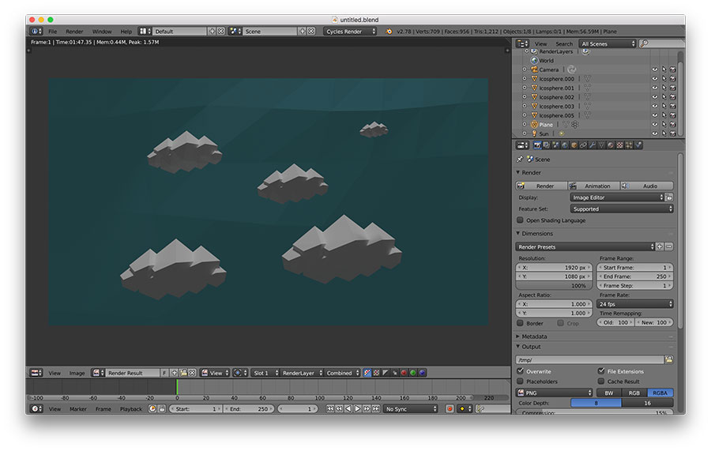Toggle visibility eye for Plane
This screenshot has height=451, width=711.
tap(654, 124)
